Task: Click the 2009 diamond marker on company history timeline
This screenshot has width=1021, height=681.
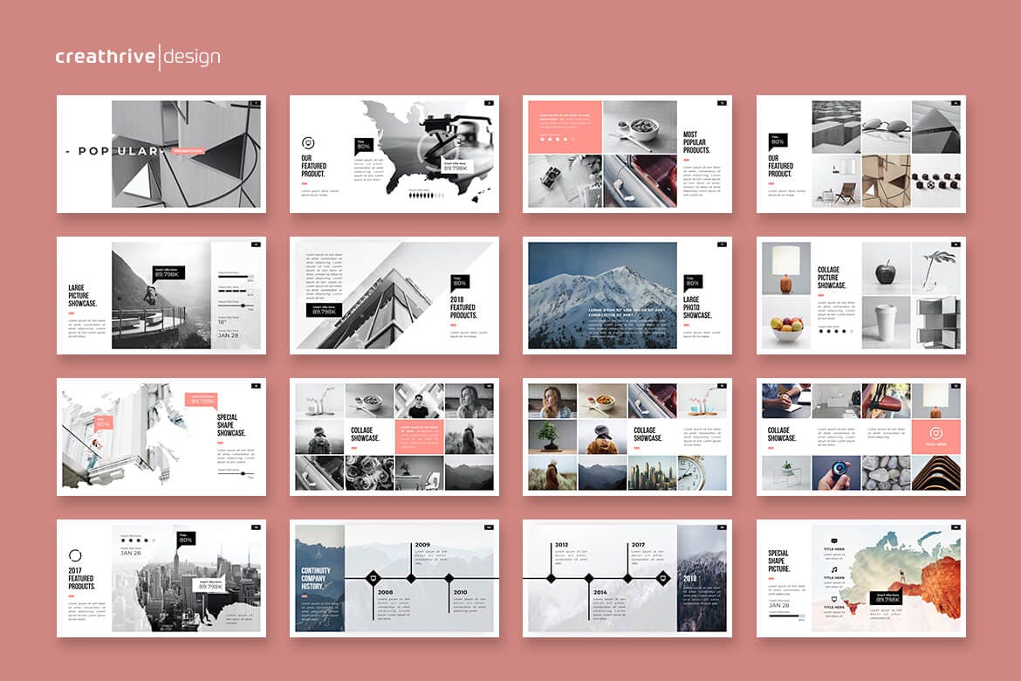Action: pos(411,578)
